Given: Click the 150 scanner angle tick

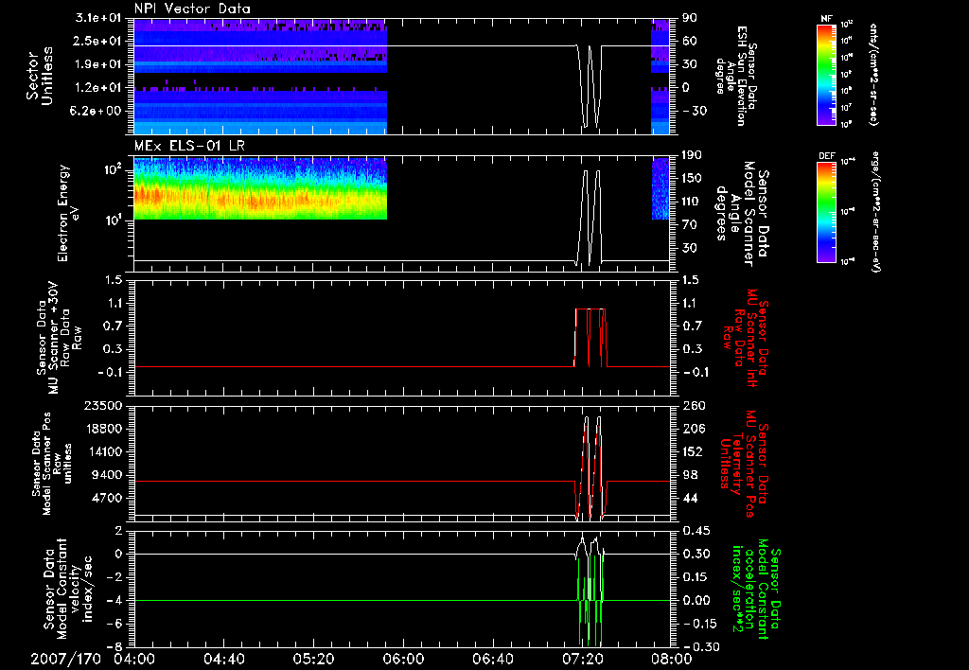Looking at the screenshot, I should [x=694, y=178].
